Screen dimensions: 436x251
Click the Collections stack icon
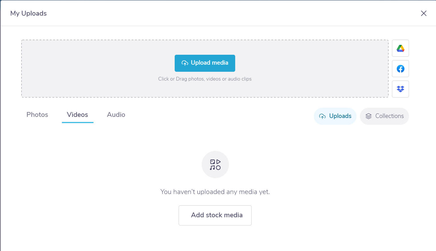pos(368,116)
